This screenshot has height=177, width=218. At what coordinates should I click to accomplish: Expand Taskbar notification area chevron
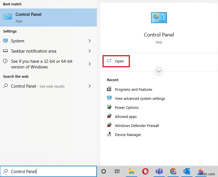coord(90,51)
